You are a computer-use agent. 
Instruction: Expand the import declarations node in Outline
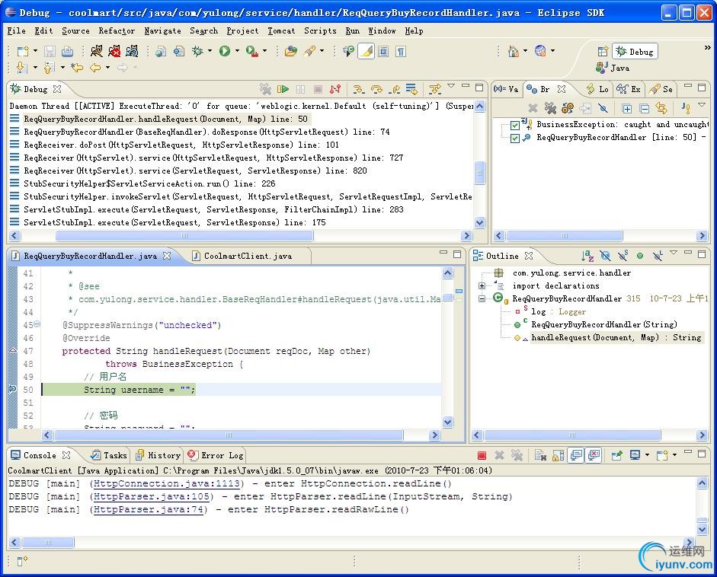coord(482,285)
